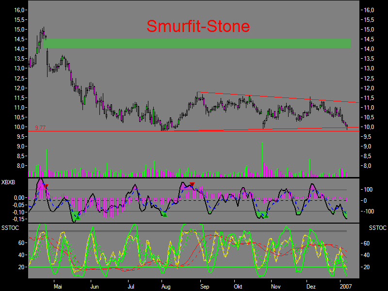Click the 0,00 value on the XBXB left scale
This screenshot has height=291, width=388.
coord(19,198)
